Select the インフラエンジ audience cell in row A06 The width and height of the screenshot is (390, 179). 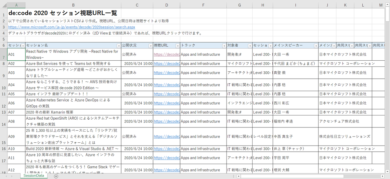tap(240, 103)
